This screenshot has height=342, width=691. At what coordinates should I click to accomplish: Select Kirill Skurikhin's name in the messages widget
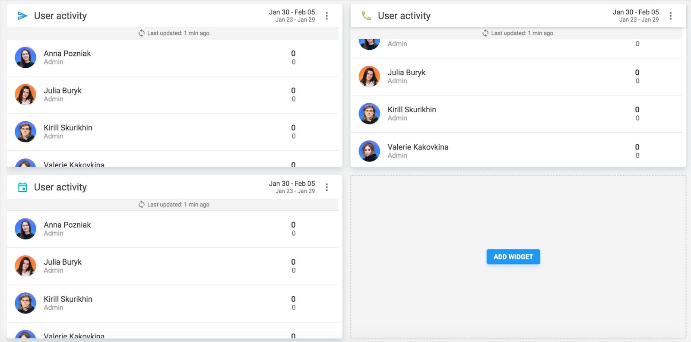(x=68, y=128)
